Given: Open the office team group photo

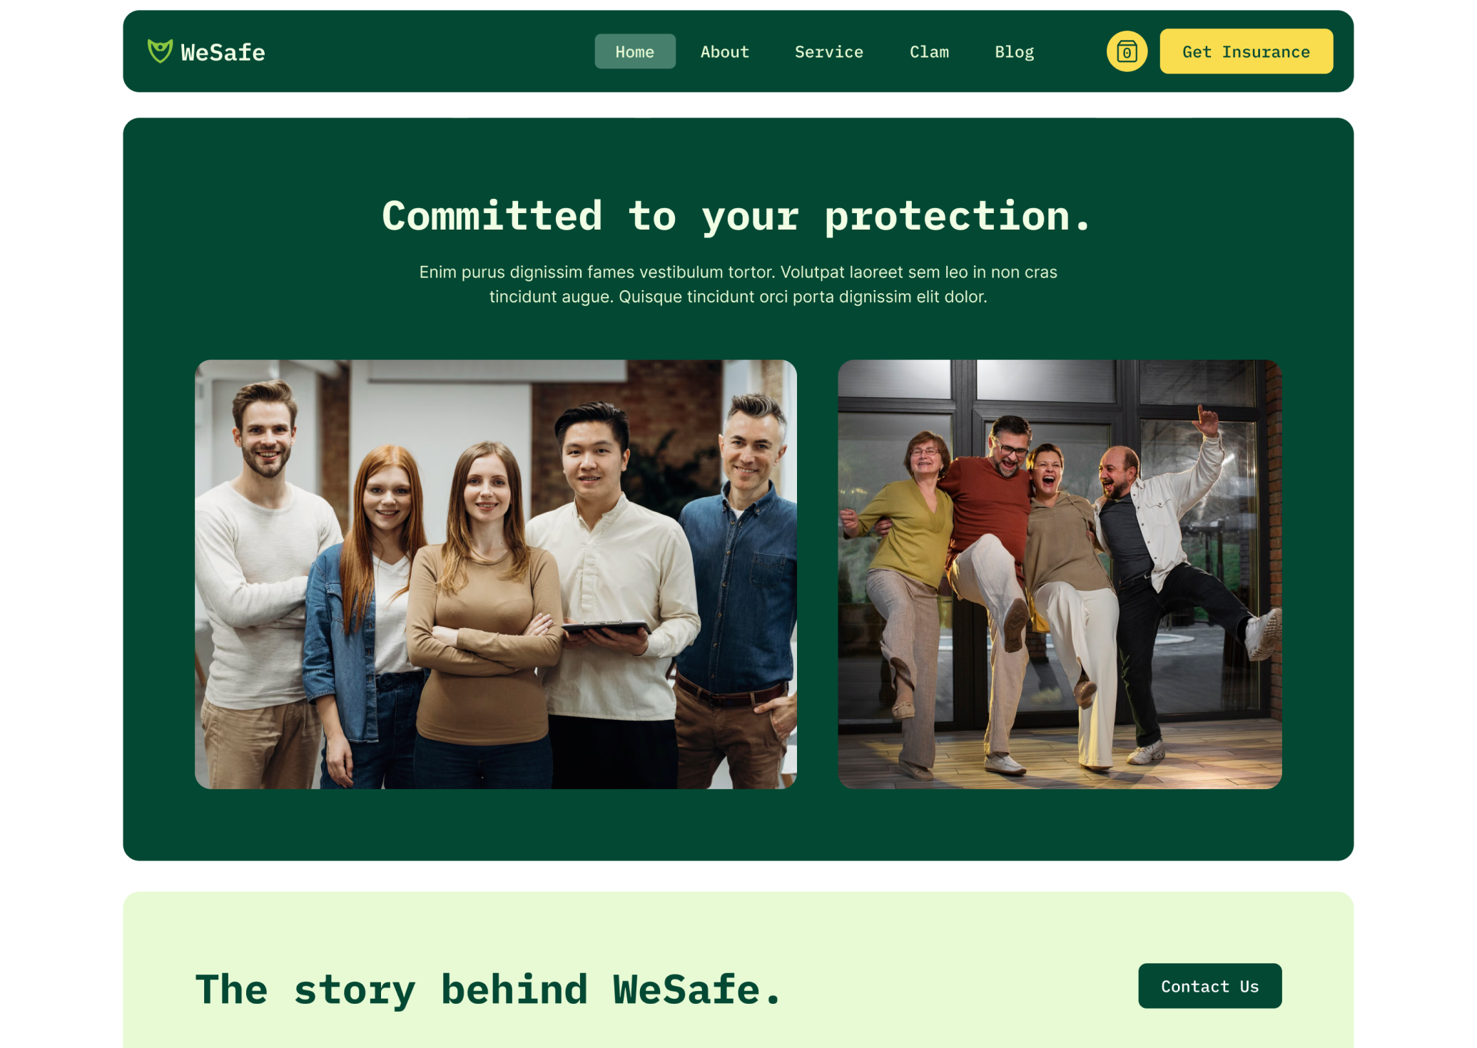Looking at the screenshot, I should [495, 574].
